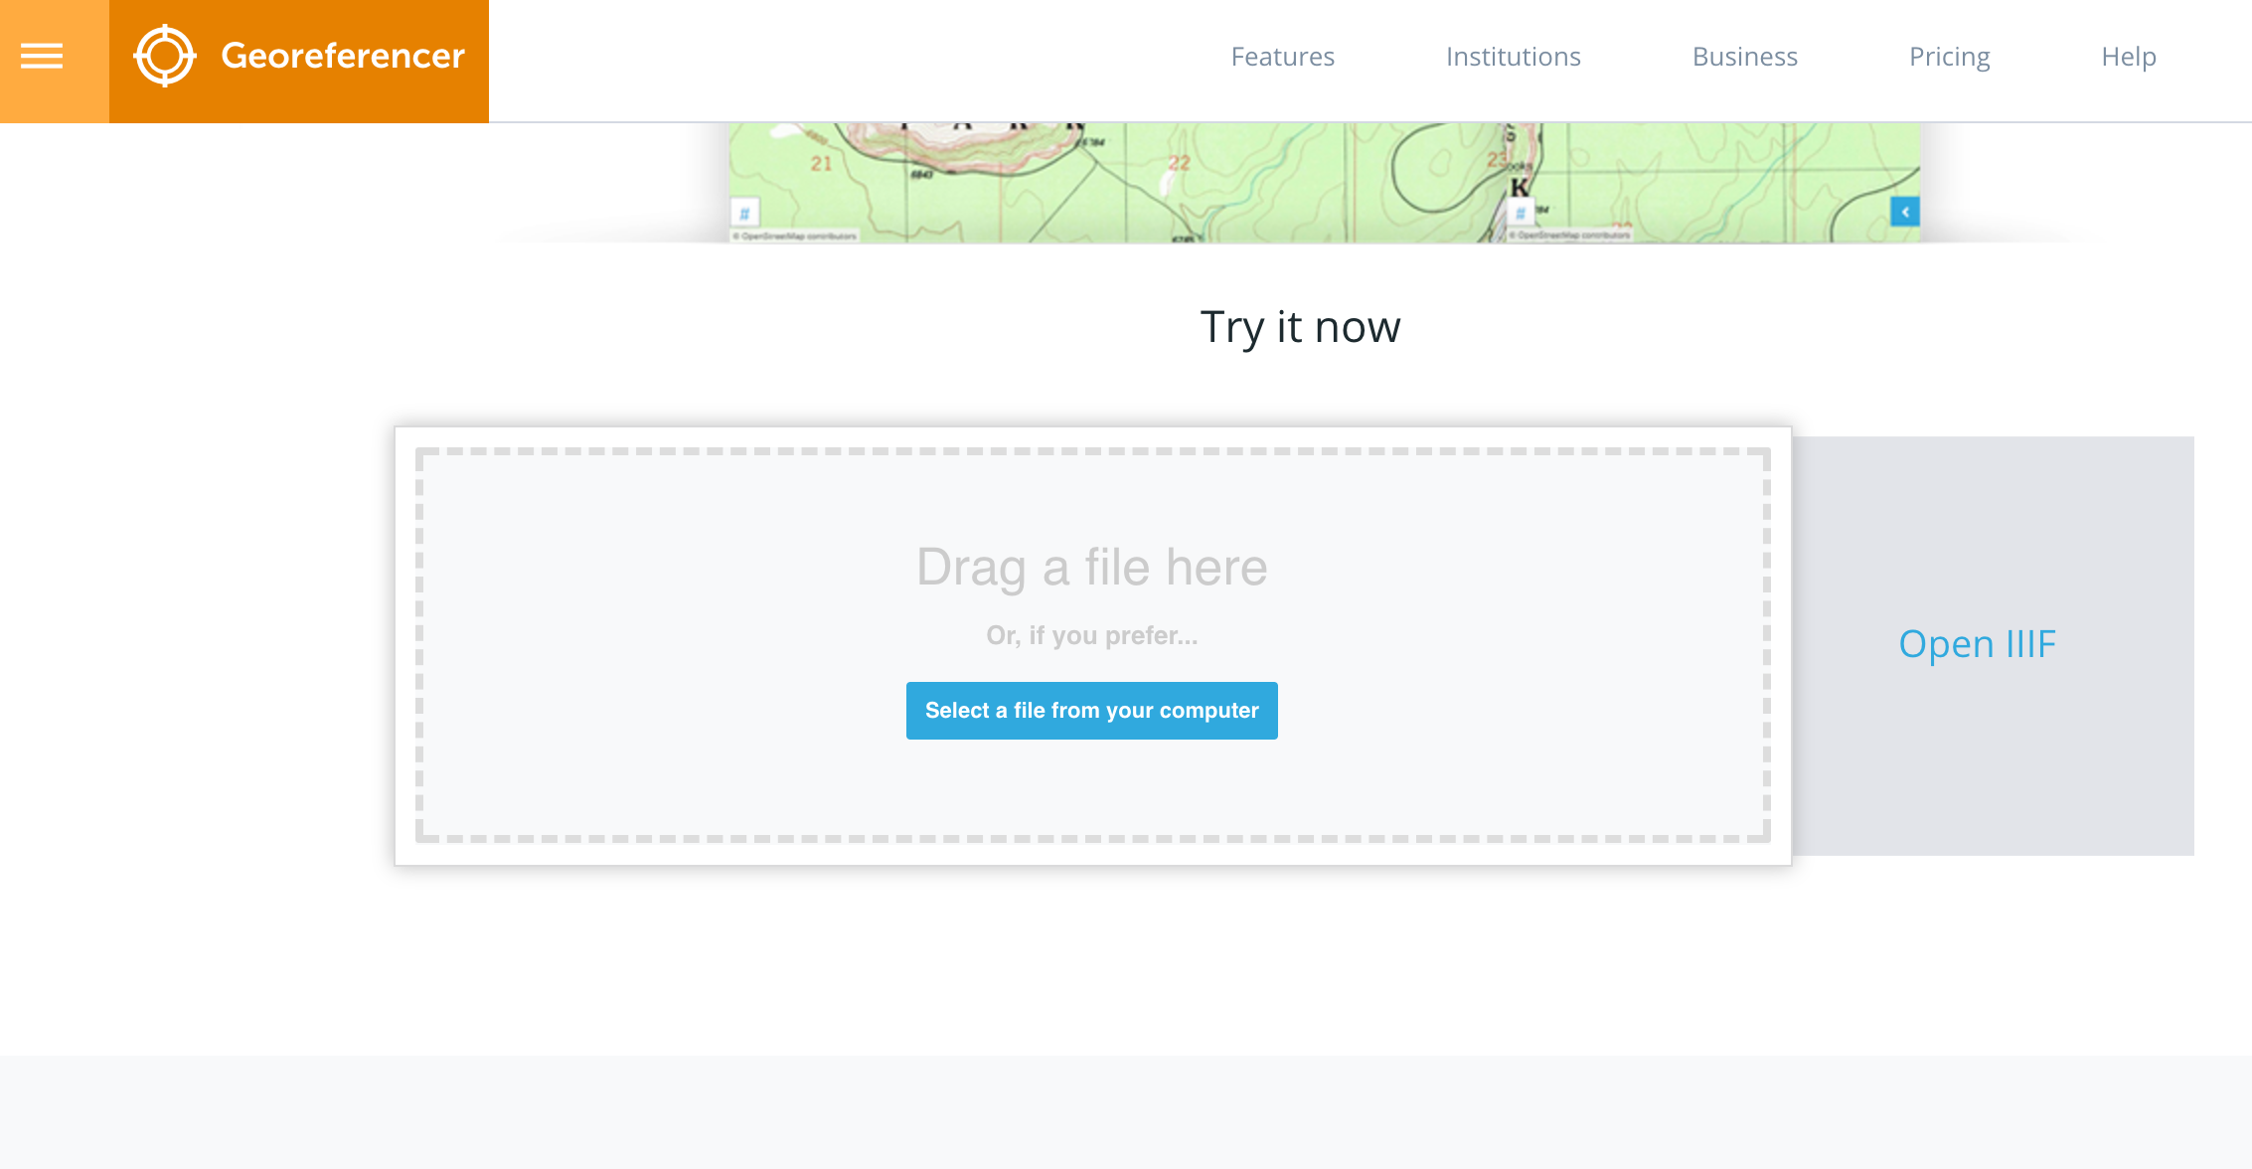The image size is (2252, 1169).
Task: Open the hamburger sidebar menu
Action: pyautogui.click(x=42, y=57)
